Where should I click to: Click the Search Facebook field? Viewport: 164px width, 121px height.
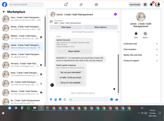coord(26,5)
